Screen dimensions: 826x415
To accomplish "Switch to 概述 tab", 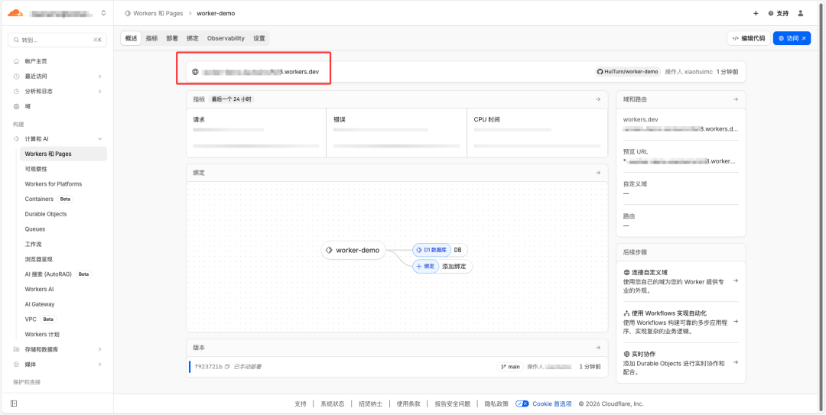I will [x=132, y=38].
